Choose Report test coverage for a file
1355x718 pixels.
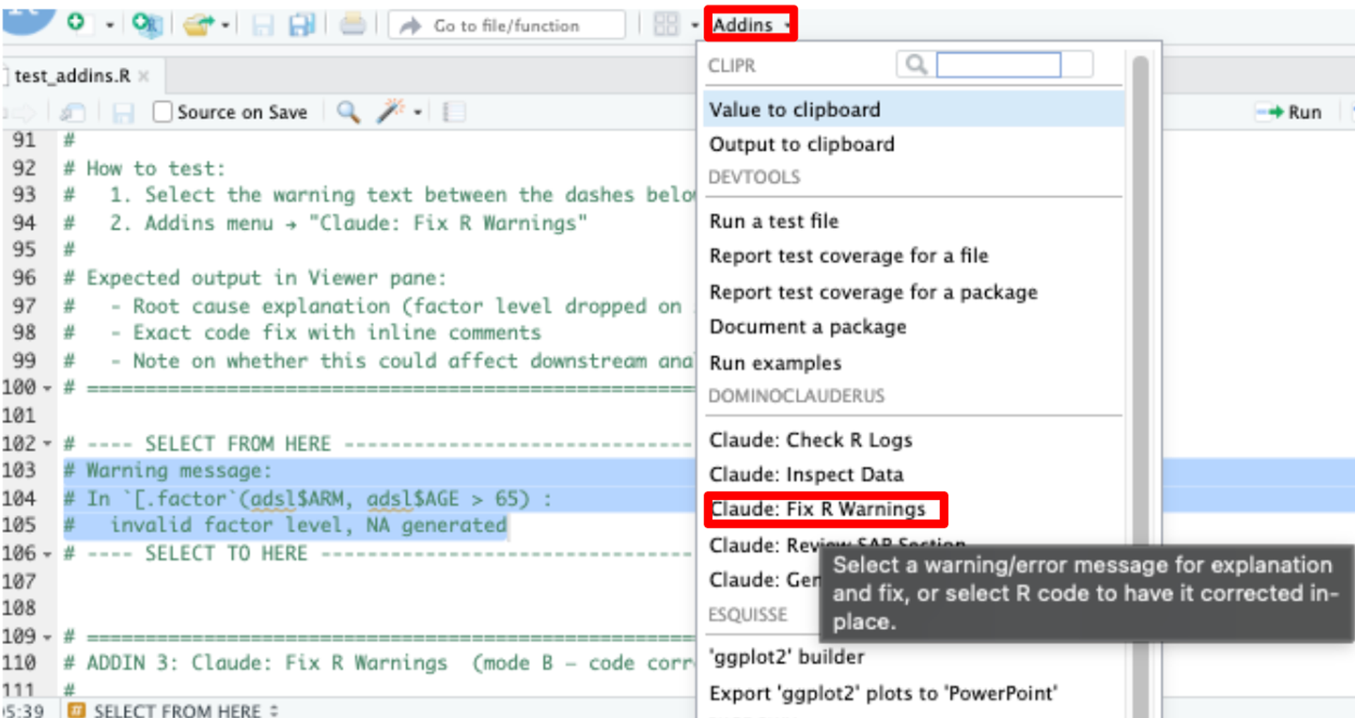pyautogui.click(x=913, y=256)
